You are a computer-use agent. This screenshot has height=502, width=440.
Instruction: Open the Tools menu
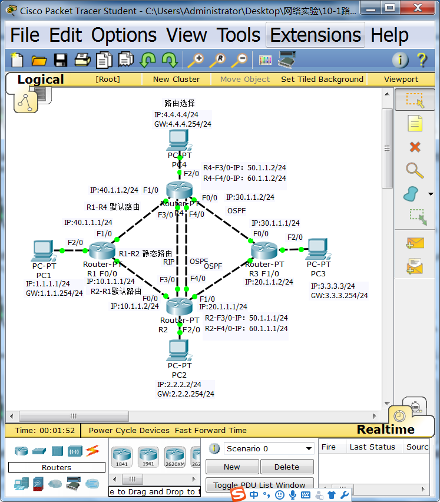pos(239,35)
